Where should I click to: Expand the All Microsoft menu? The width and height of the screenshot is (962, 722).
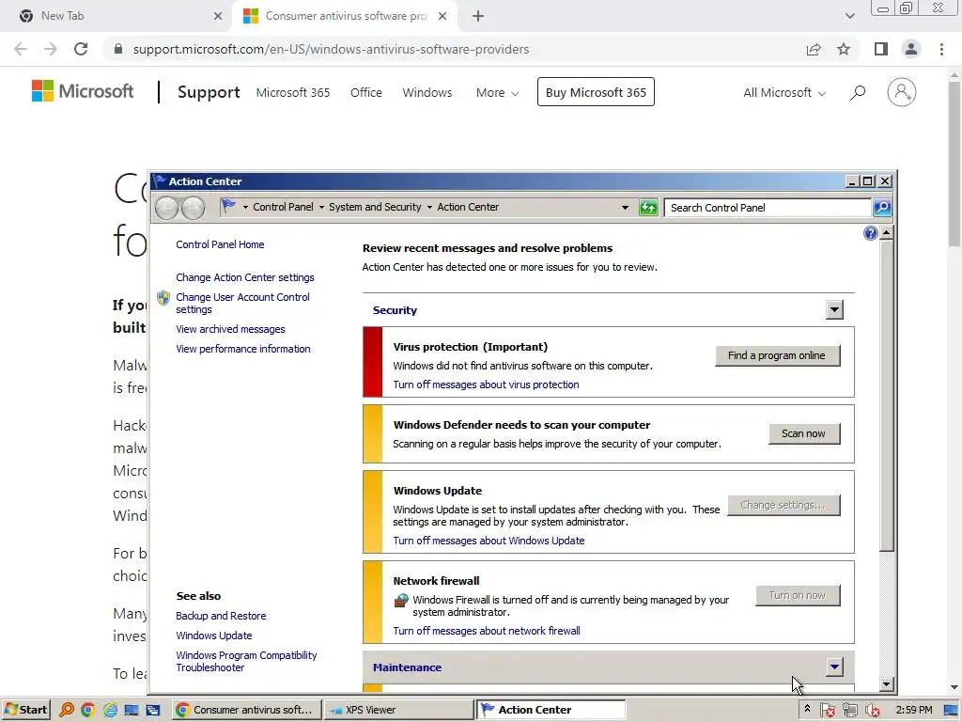point(784,93)
